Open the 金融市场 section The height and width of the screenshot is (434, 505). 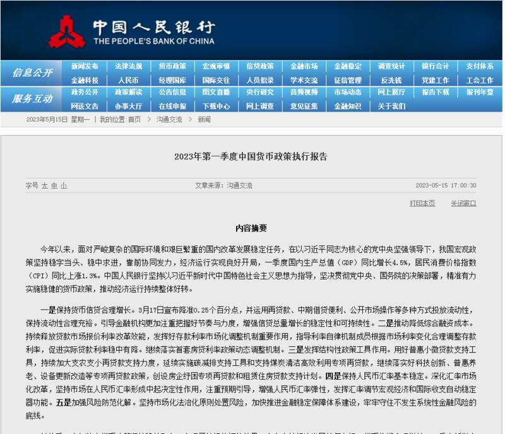point(304,66)
